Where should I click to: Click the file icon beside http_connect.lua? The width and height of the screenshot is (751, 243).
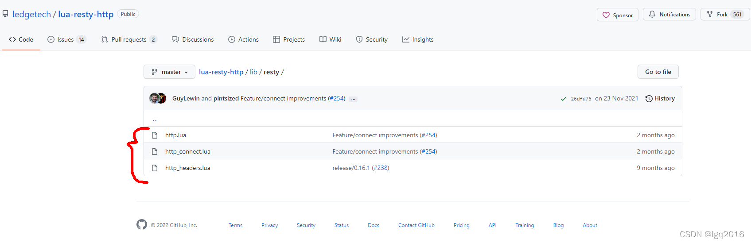click(155, 151)
